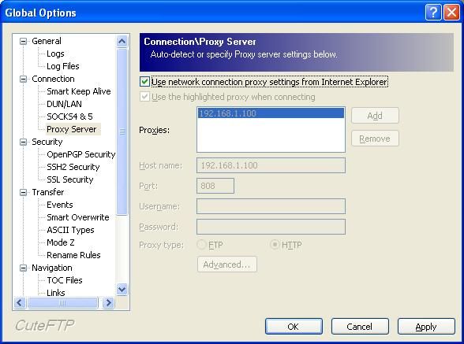Collapse the General tree node
This screenshot has height=344, width=464.
23,41
